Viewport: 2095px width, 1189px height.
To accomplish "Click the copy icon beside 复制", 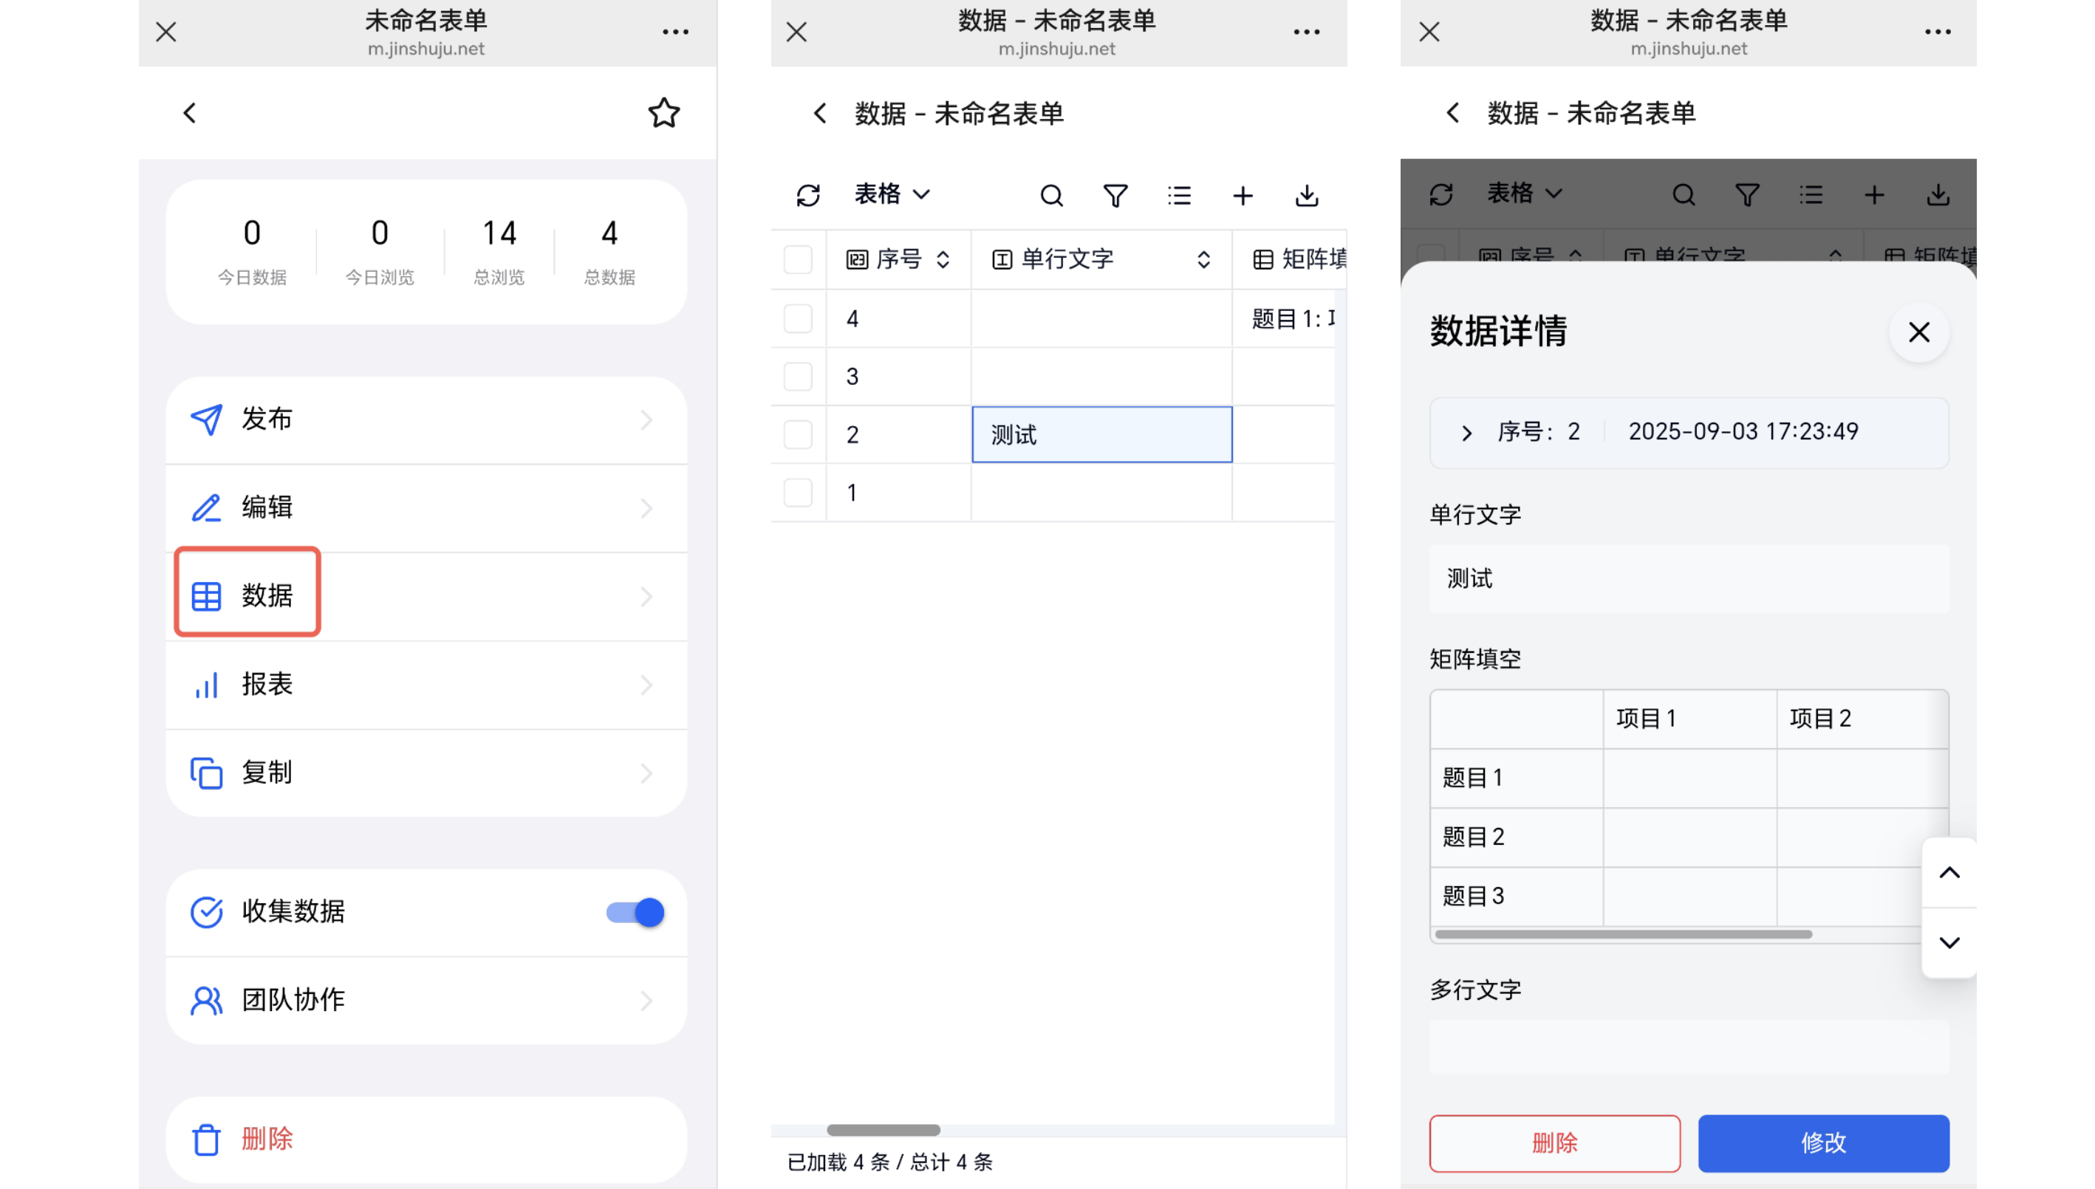I will pyautogui.click(x=206, y=772).
